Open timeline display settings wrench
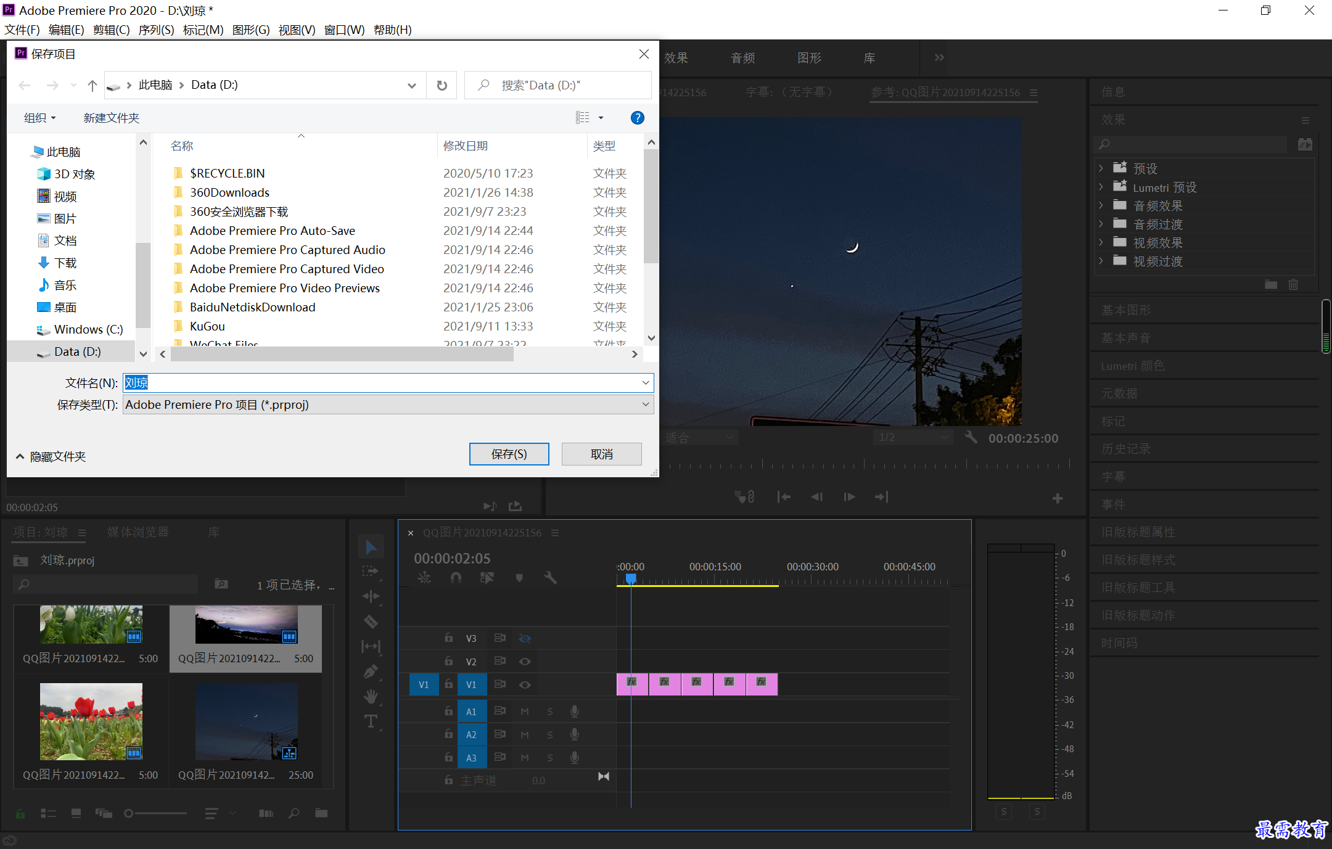The width and height of the screenshot is (1332, 849). point(550,578)
